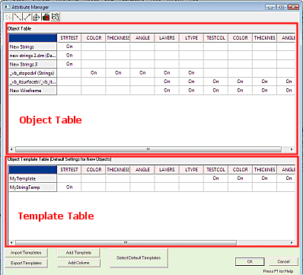Toggle STRTEST On cell for New Strings
Screen dimensions: 303x275
tap(69, 46)
